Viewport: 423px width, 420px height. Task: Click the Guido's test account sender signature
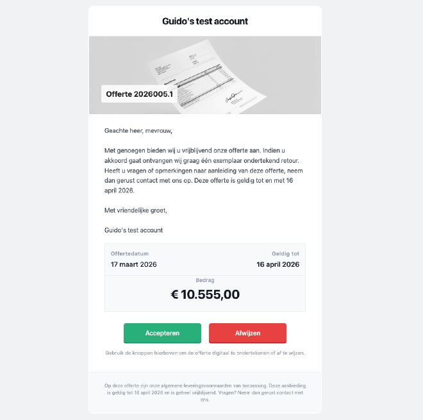[133, 230]
